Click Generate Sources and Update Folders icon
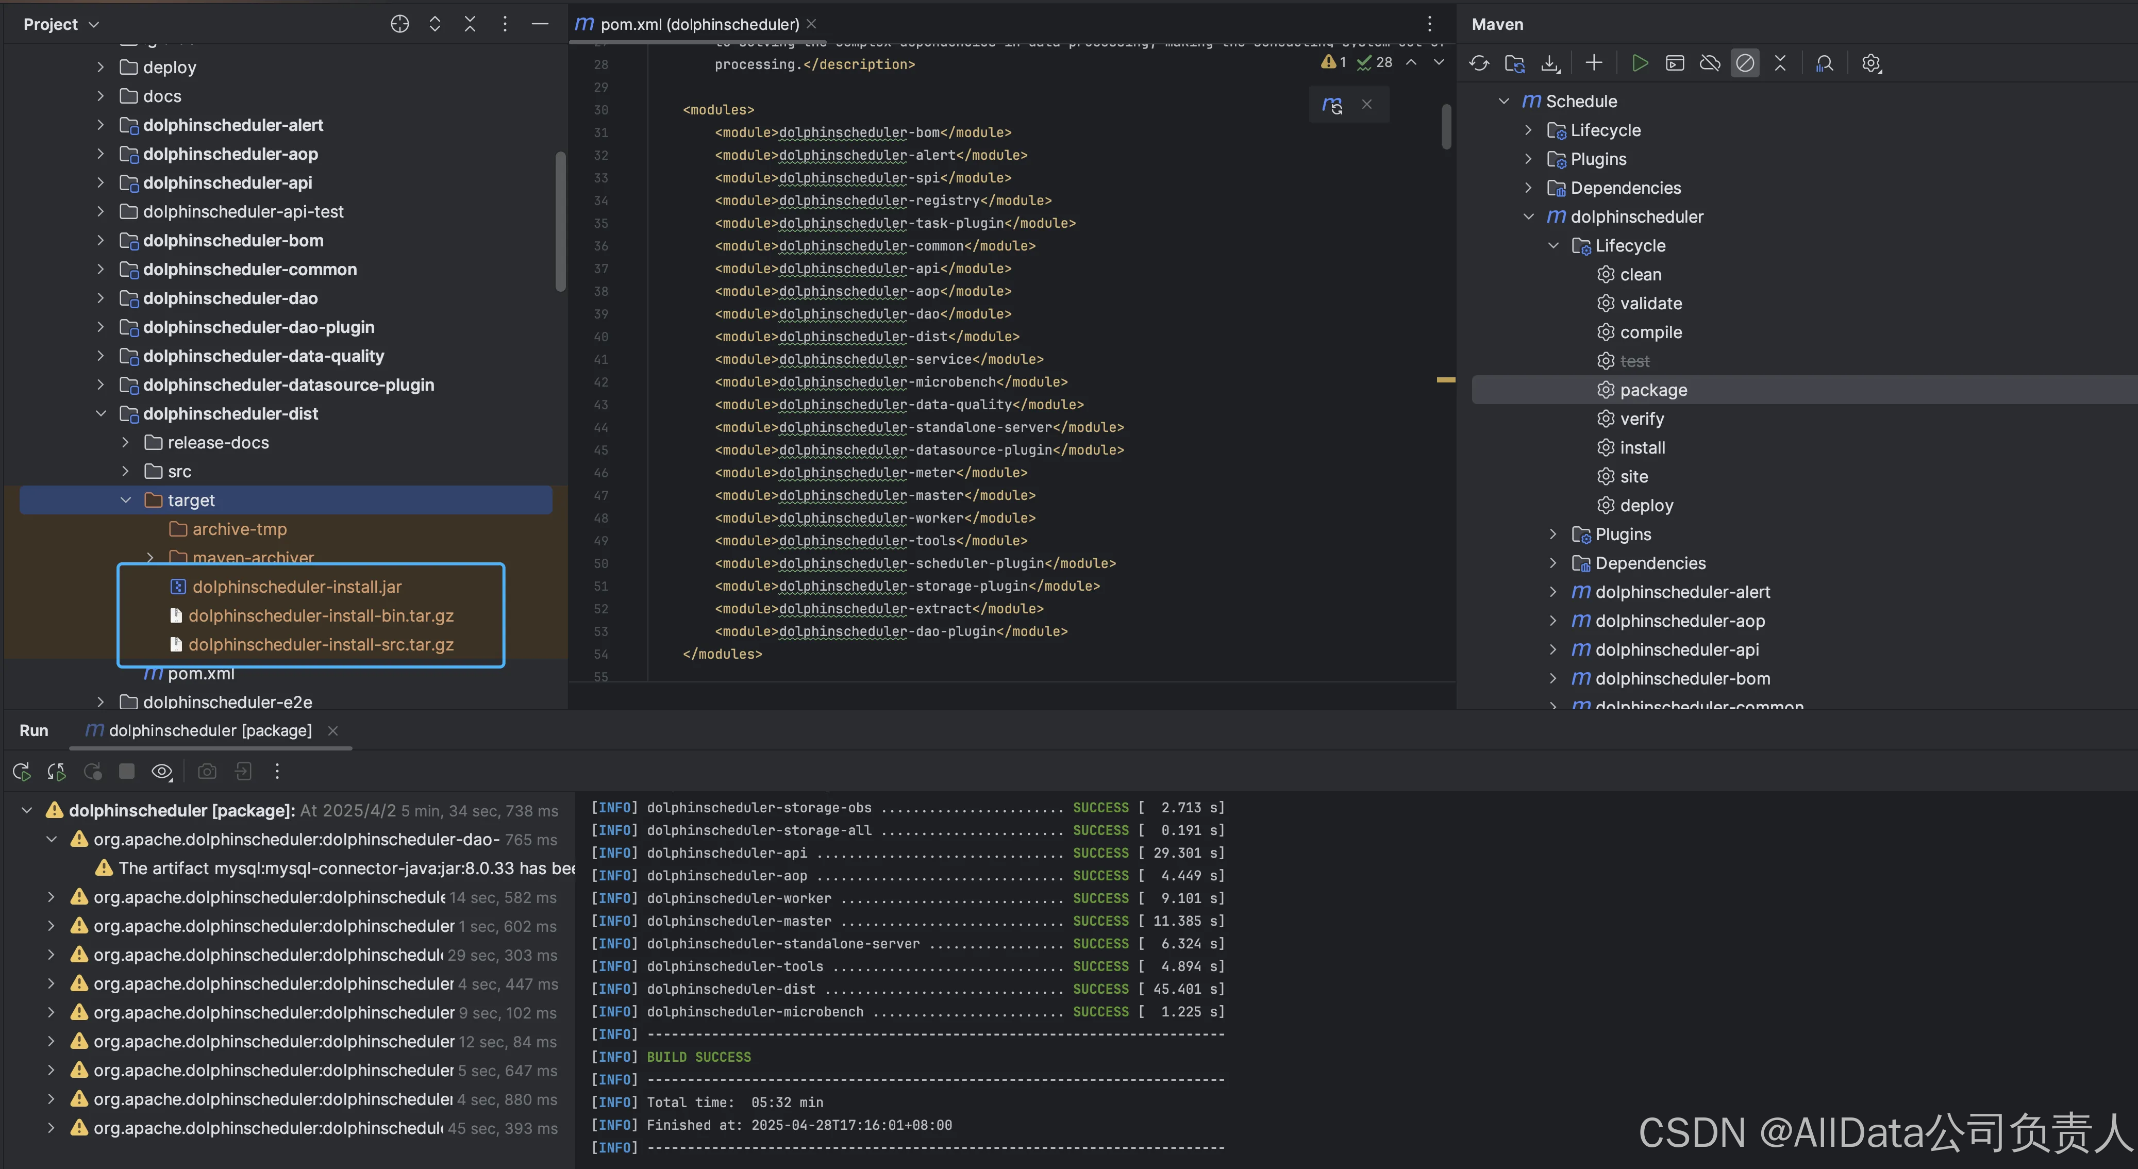 [x=1515, y=63]
